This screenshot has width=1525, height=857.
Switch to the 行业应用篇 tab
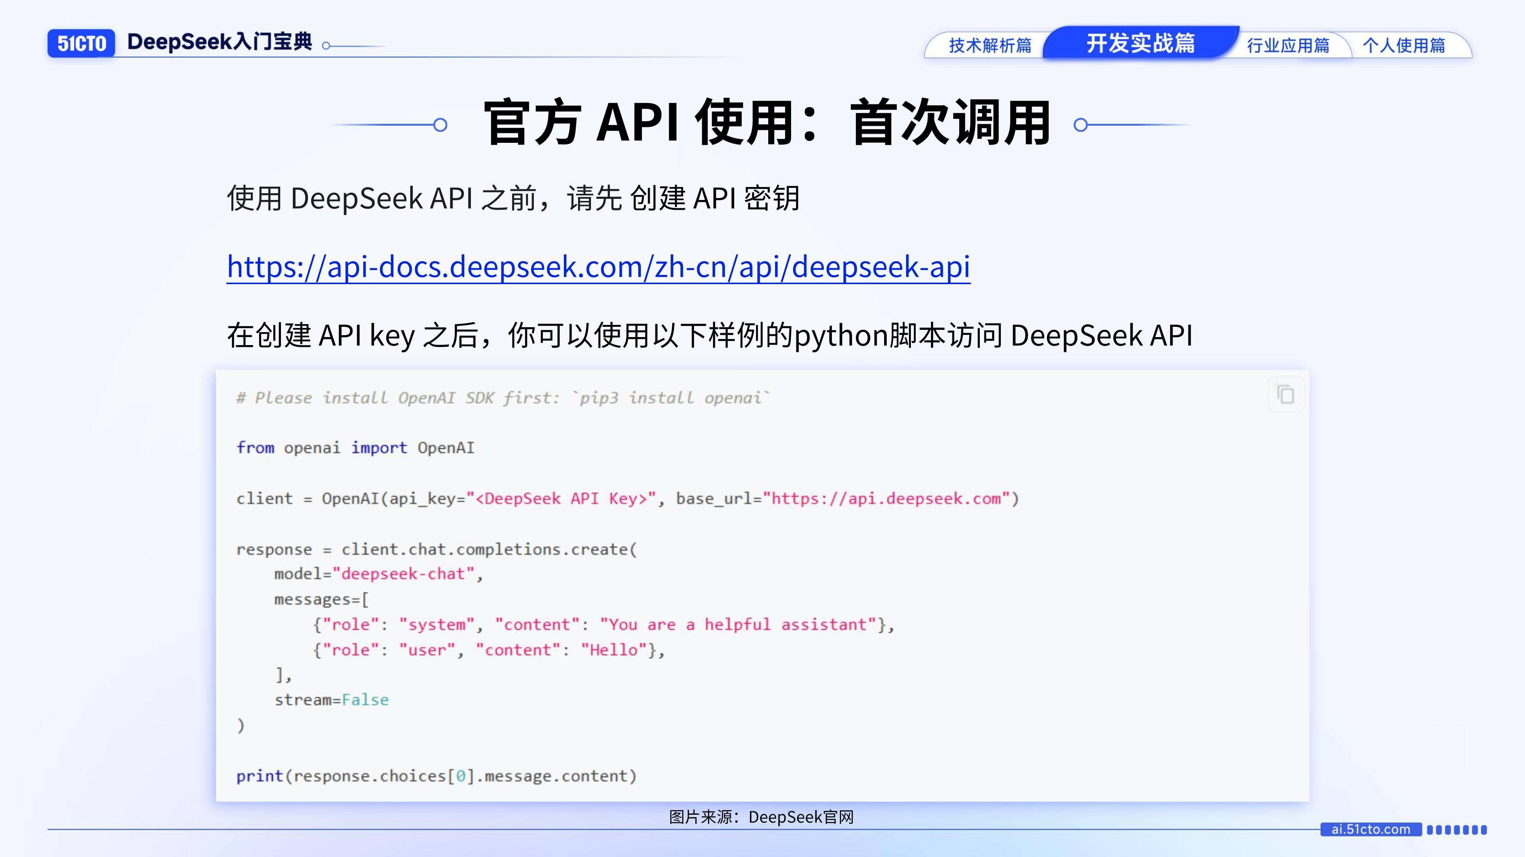pyautogui.click(x=1288, y=46)
